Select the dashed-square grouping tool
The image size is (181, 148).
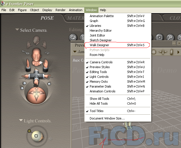(159, 37)
